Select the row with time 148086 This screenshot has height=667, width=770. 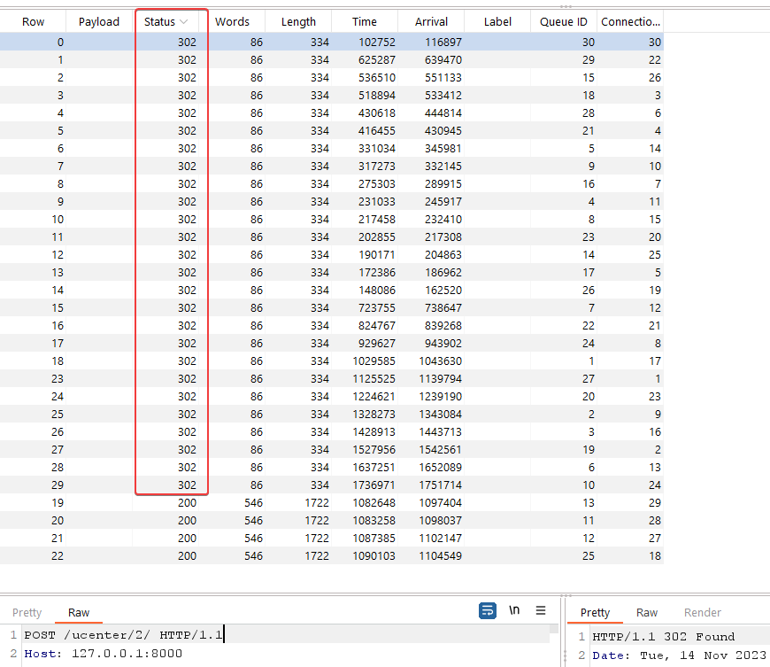[x=332, y=290]
